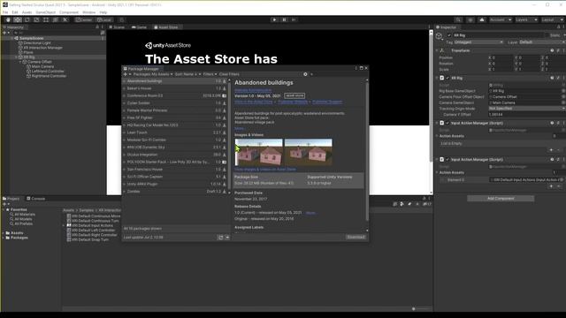Switch to the Scene tab
566x318 pixels.
[x=117, y=27]
